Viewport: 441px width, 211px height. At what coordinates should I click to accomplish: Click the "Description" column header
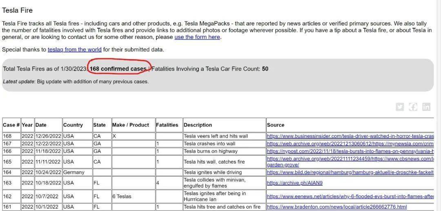coord(198,125)
